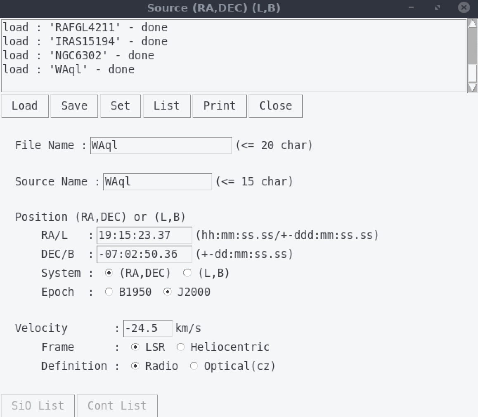Open the source List
The image size is (478, 417).
click(x=166, y=106)
